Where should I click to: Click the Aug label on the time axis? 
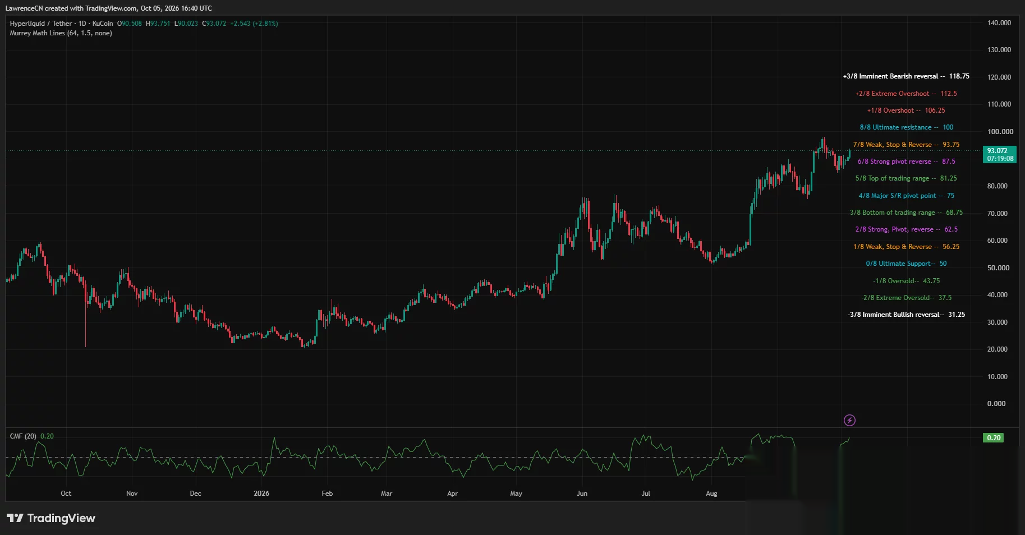[x=711, y=494]
